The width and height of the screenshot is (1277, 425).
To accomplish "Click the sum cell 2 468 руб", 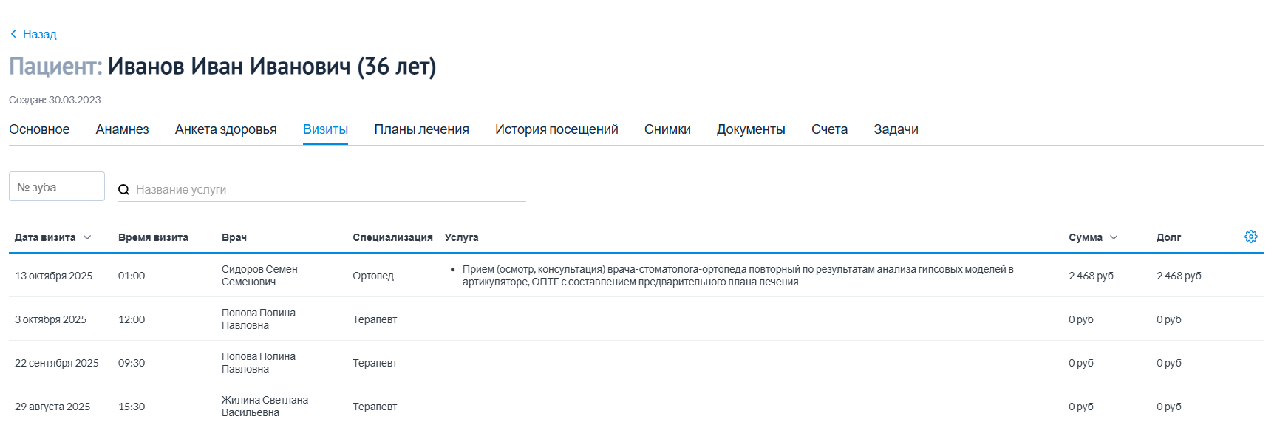I will [1091, 276].
